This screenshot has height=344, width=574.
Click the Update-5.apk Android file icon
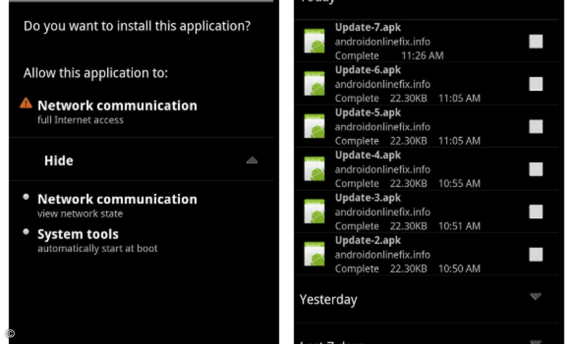point(314,126)
